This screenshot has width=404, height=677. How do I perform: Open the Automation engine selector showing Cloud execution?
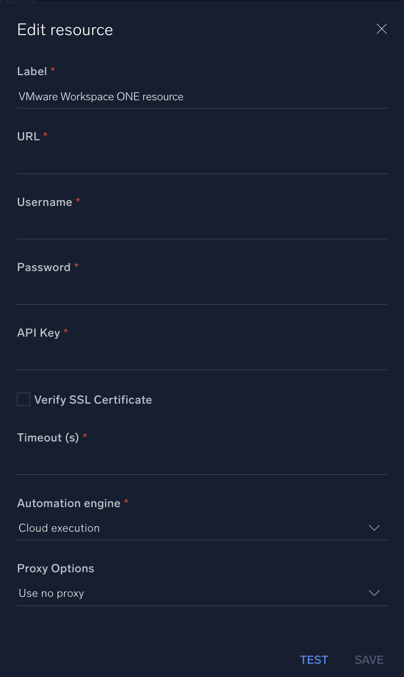click(x=202, y=528)
